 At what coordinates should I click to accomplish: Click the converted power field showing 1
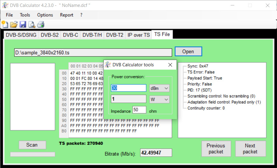(129, 99)
